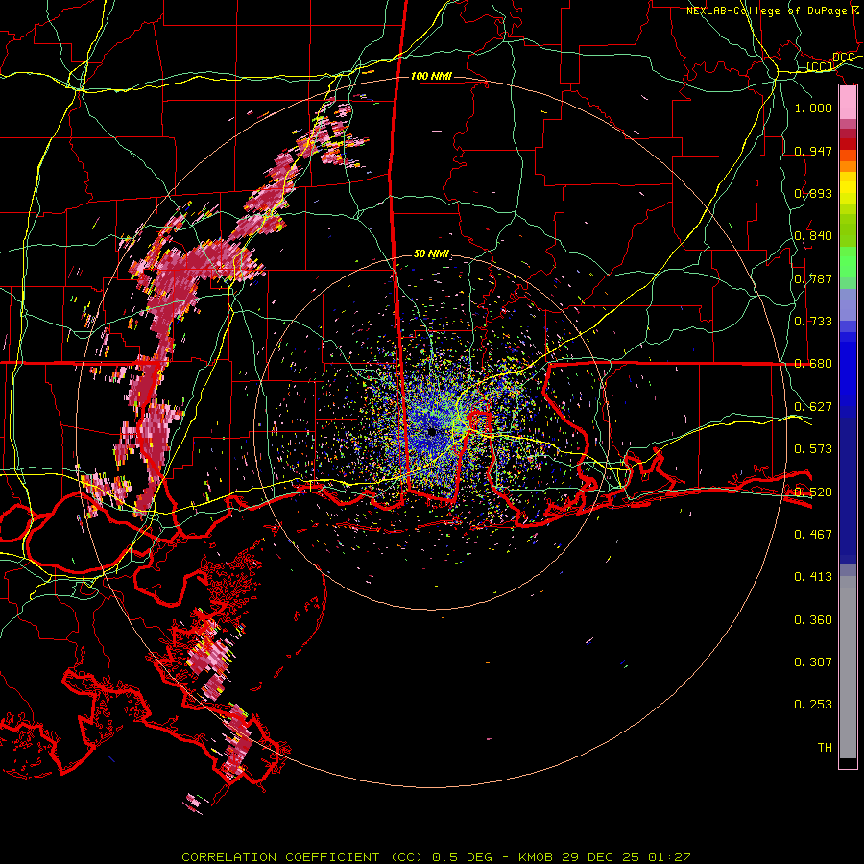Click the Correlation Coefficient KMOB caption
This screenshot has width=864, height=864.
pyautogui.click(x=436, y=857)
